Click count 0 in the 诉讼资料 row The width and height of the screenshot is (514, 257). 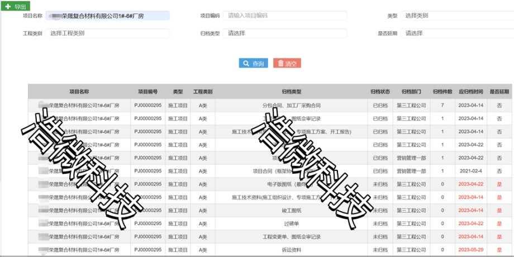point(442,250)
